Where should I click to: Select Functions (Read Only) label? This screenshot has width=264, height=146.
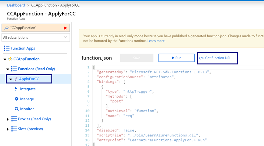tap(36, 69)
